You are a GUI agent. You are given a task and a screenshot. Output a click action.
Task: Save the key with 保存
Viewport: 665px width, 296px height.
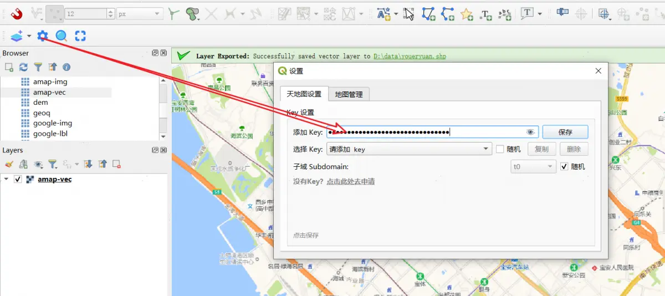(565, 132)
